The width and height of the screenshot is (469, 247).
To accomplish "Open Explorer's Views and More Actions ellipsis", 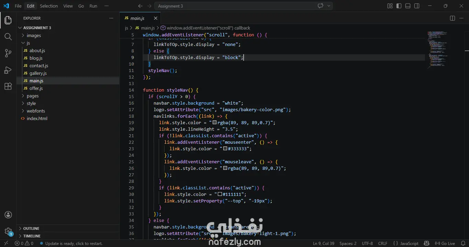I will point(111,18).
